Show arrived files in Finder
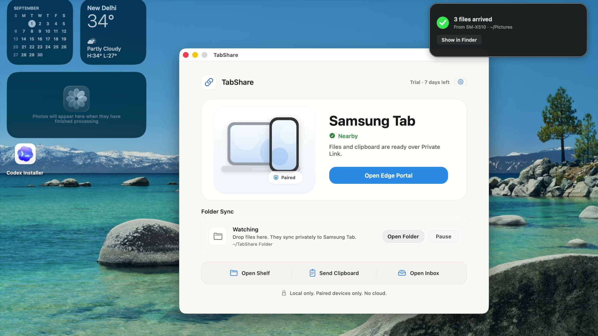This screenshot has width=598, height=336. (459, 40)
